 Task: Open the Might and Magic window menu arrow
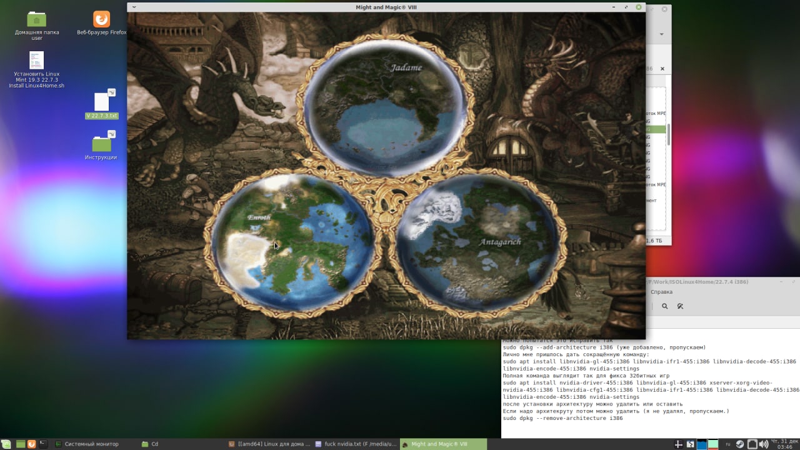134,7
